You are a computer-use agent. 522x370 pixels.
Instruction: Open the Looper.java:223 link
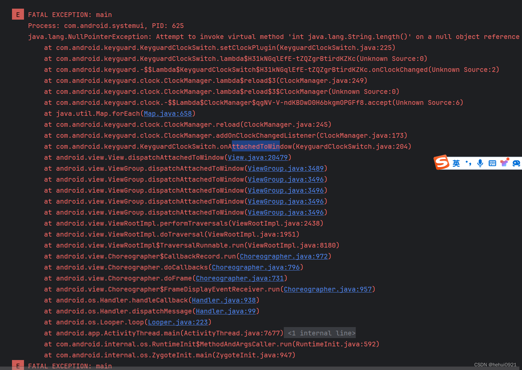[x=178, y=322]
